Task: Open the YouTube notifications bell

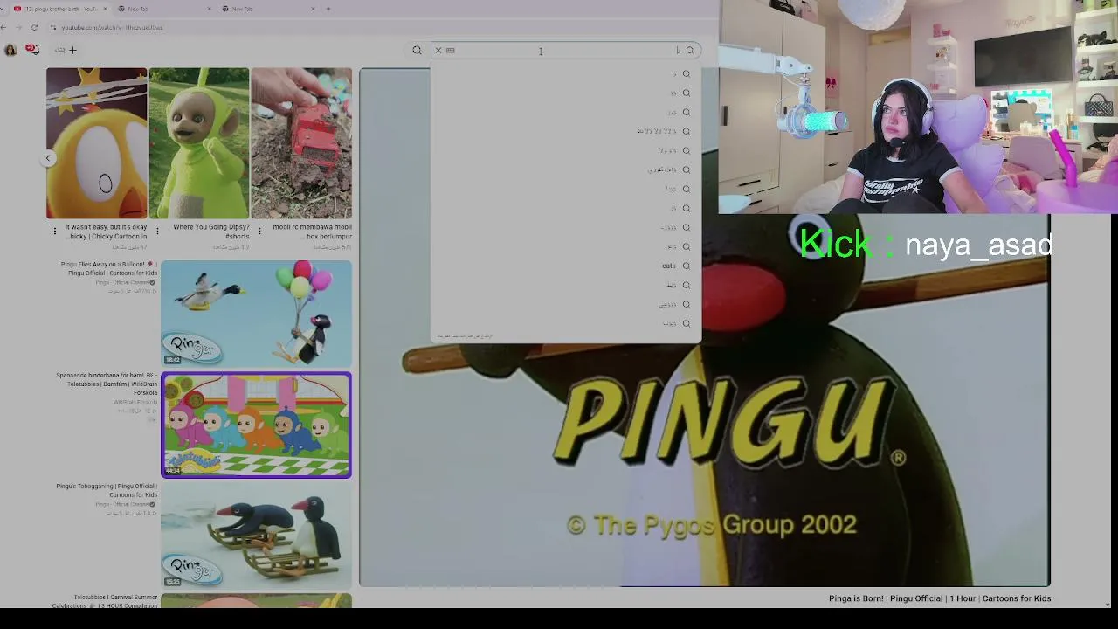Action: click(32, 50)
